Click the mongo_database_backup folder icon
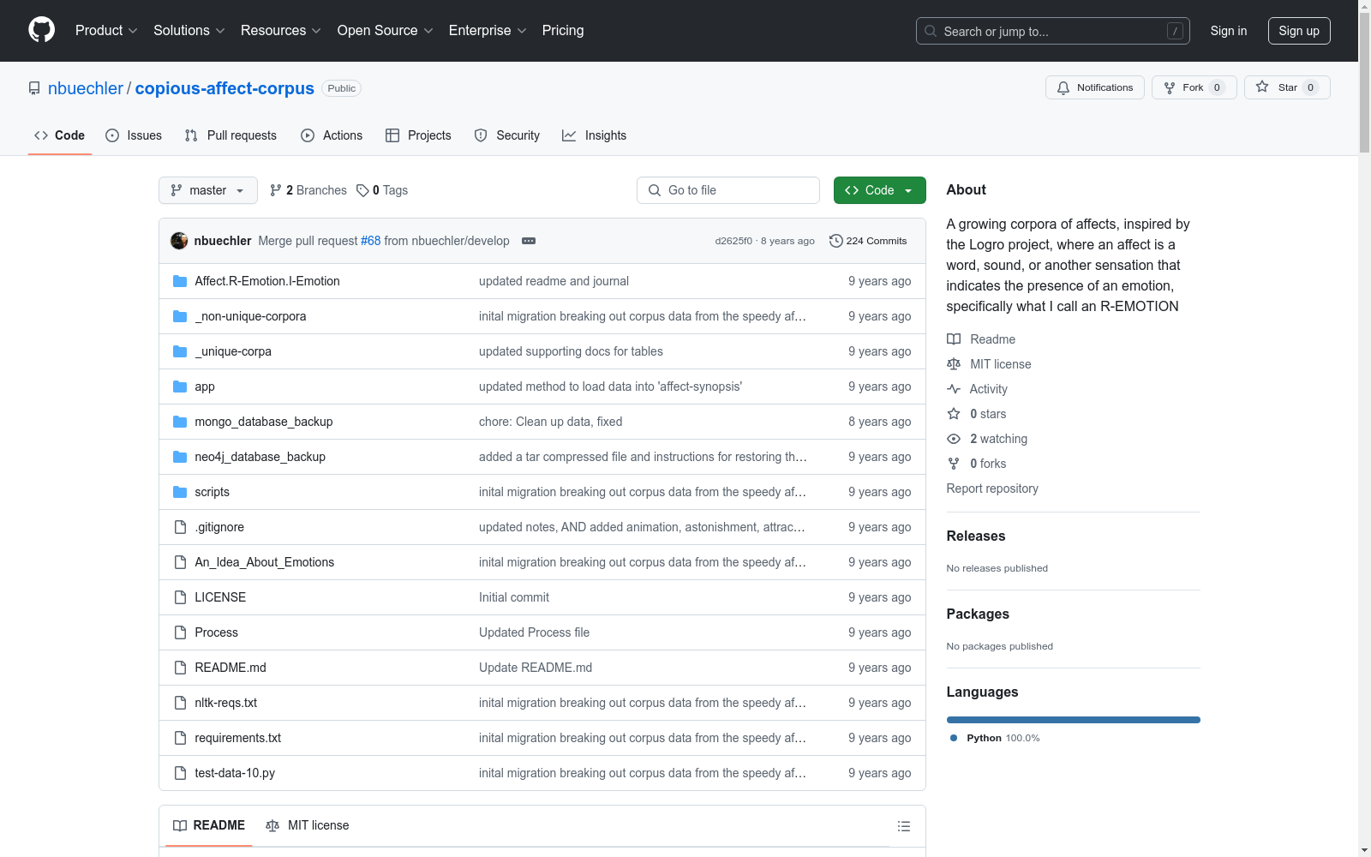 click(x=180, y=422)
